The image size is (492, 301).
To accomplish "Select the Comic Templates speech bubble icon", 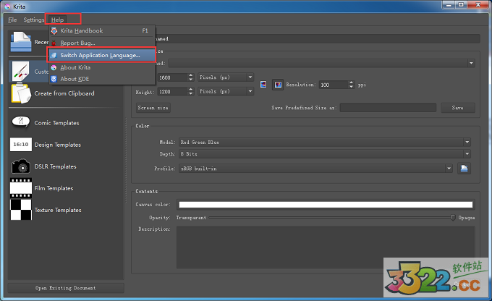I will coord(21,122).
